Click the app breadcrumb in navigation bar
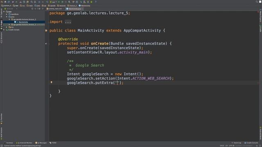This screenshot has height=147, width=262. 16,6
